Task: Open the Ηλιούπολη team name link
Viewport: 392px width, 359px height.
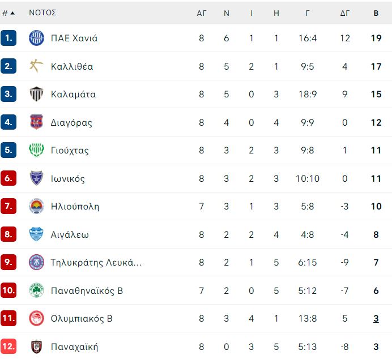Action: [75, 206]
